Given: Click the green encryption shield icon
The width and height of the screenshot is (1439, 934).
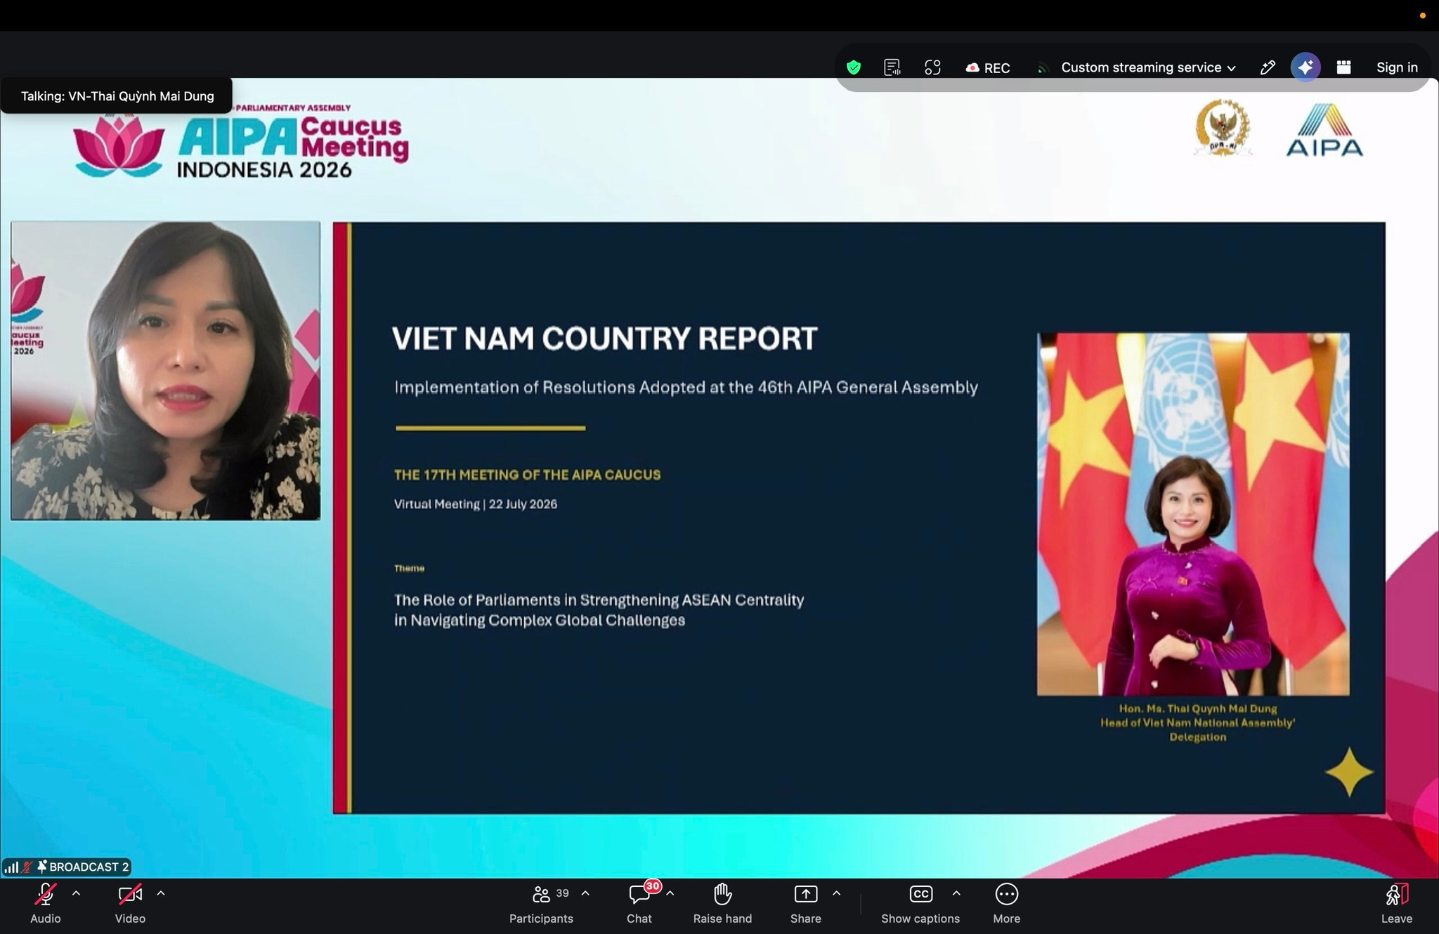Looking at the screenshot, I should coord(854,67).
